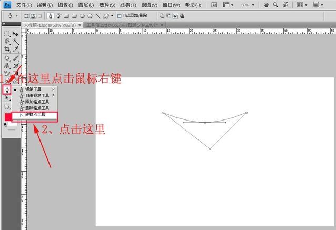Select the Eyedropper tool
The height and width of the screenshot is (230, 336).
pyautogui.click(x=15, y=49)
